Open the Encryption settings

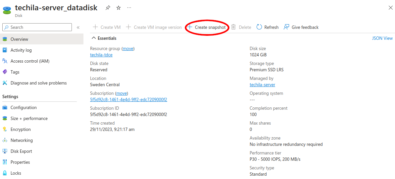pos(21,129)
